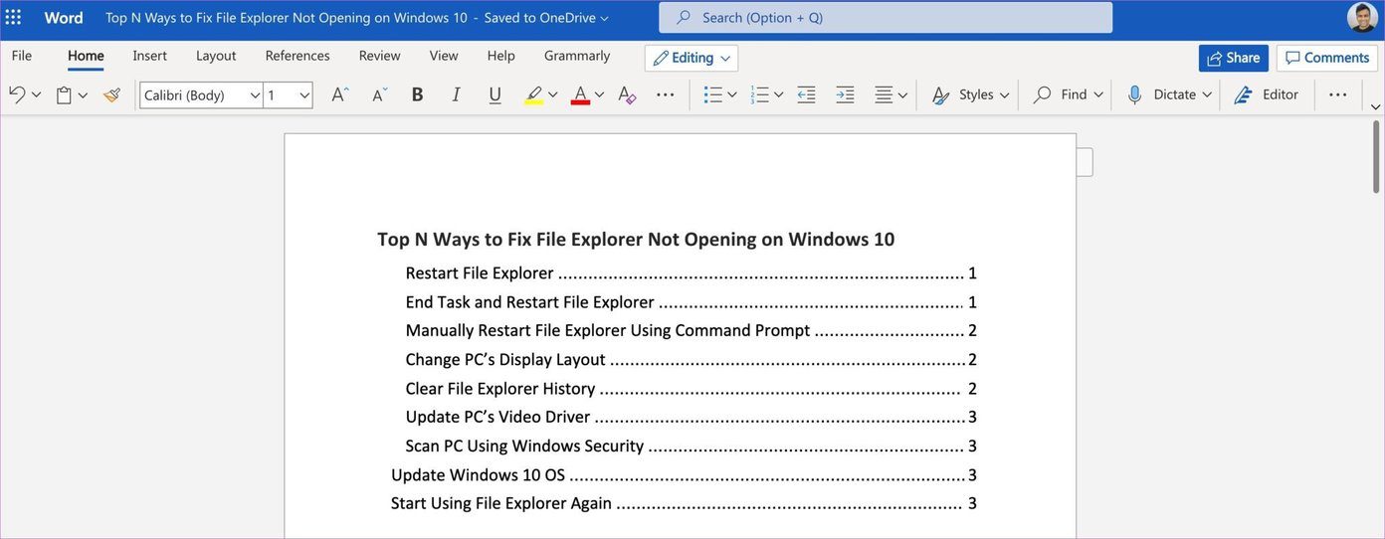
Task: Open the Editor pane
Action: 1267,94
